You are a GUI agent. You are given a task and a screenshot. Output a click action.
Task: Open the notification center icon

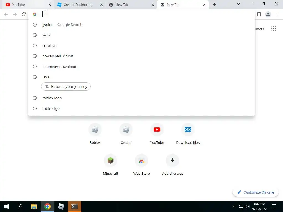click(x=274, y=206)
